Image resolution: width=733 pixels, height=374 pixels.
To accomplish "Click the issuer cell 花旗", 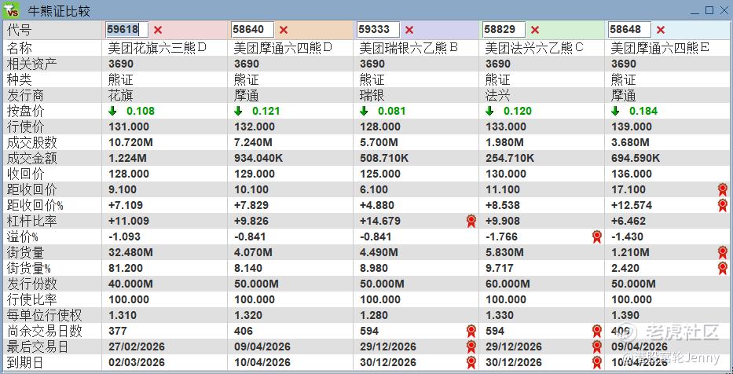I will 121,95.
